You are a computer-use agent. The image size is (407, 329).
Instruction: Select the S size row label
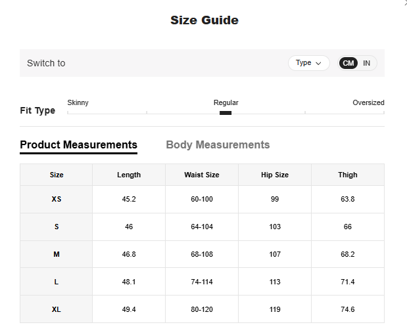[x=57, y=227]
